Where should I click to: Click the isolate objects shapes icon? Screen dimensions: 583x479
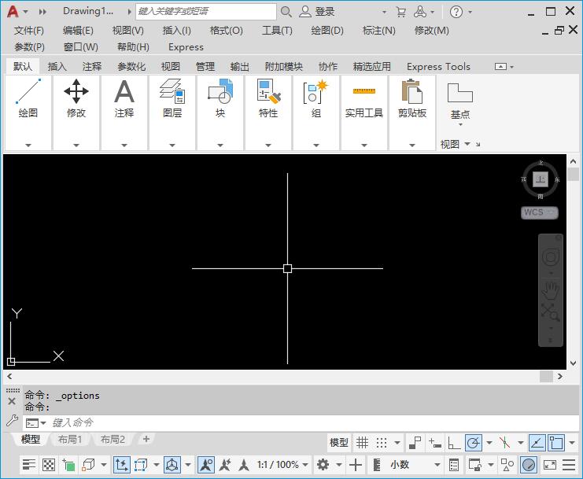tap(507, 465)
